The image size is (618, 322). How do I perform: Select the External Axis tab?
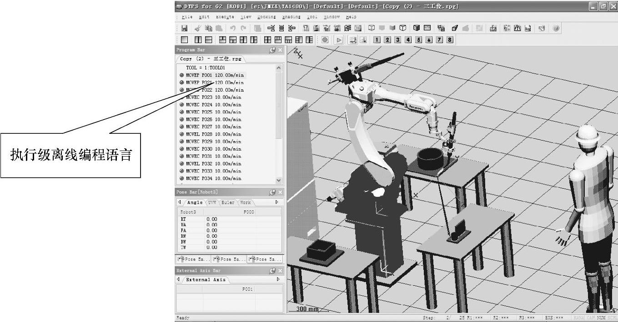pyautogui.click(x=207, y=280)
